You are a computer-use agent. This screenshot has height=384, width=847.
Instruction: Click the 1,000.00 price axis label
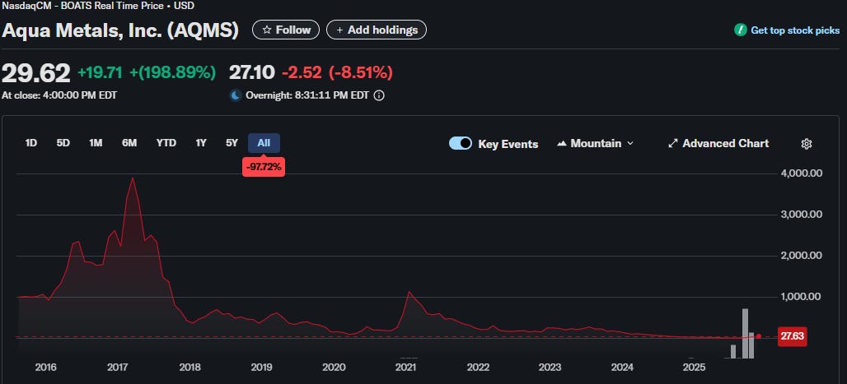(x=802, y=297)
